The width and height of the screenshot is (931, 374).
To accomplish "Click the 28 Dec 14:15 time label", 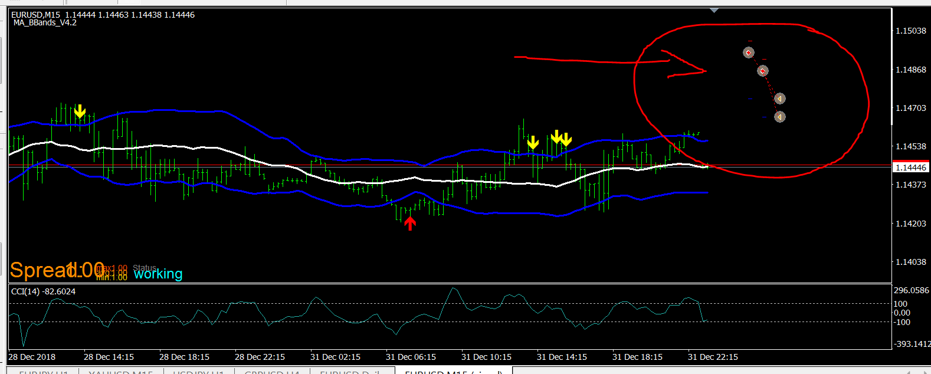I will pyautogui.click(x=109, y=357).
